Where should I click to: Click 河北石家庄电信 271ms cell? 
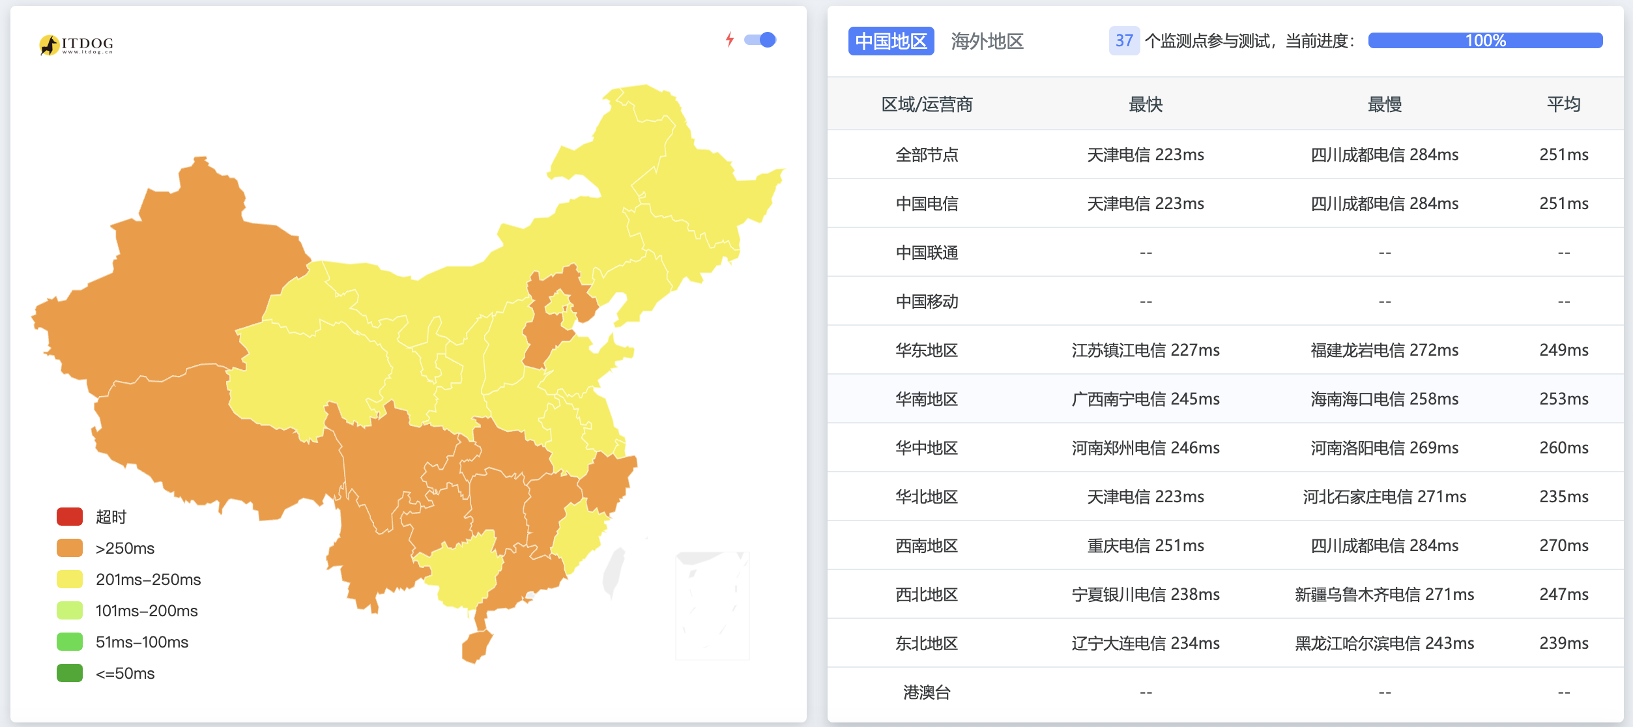1385,496
